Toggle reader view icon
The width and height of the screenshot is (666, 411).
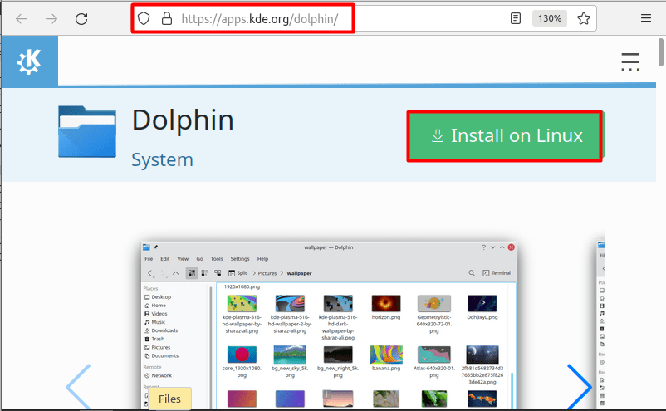tap(515, 18)
